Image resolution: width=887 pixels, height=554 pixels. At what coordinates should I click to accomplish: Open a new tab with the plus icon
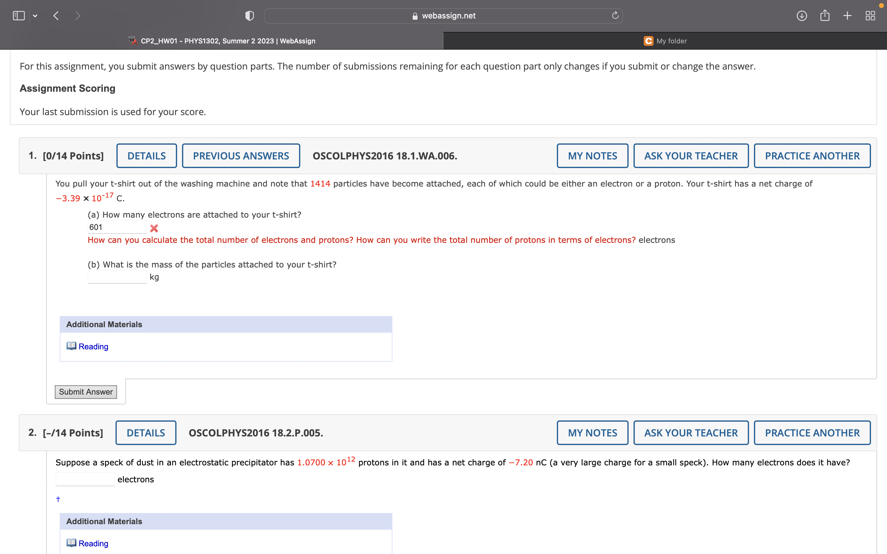click(x=847, y=15)
